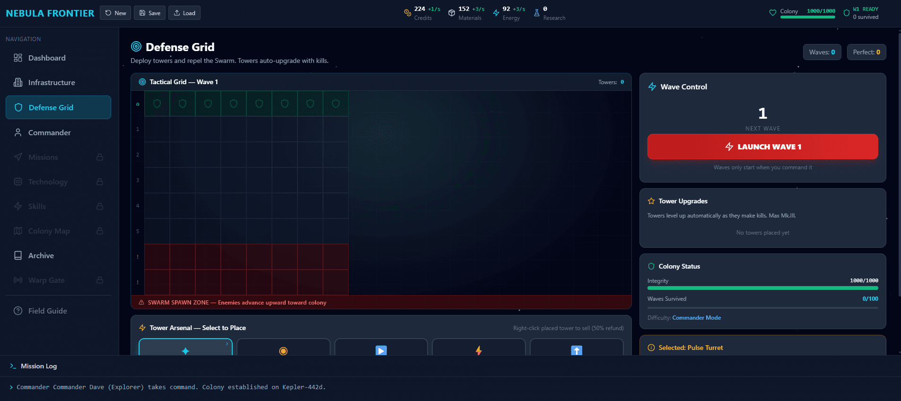Click Commander Mode difficulty link
Viewport: 901px width, 401px height.
pos(697,318)
